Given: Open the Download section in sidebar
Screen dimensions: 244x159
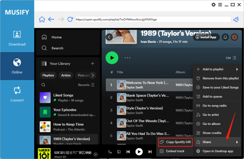Looking at the screenshot, I should [17, 38].
